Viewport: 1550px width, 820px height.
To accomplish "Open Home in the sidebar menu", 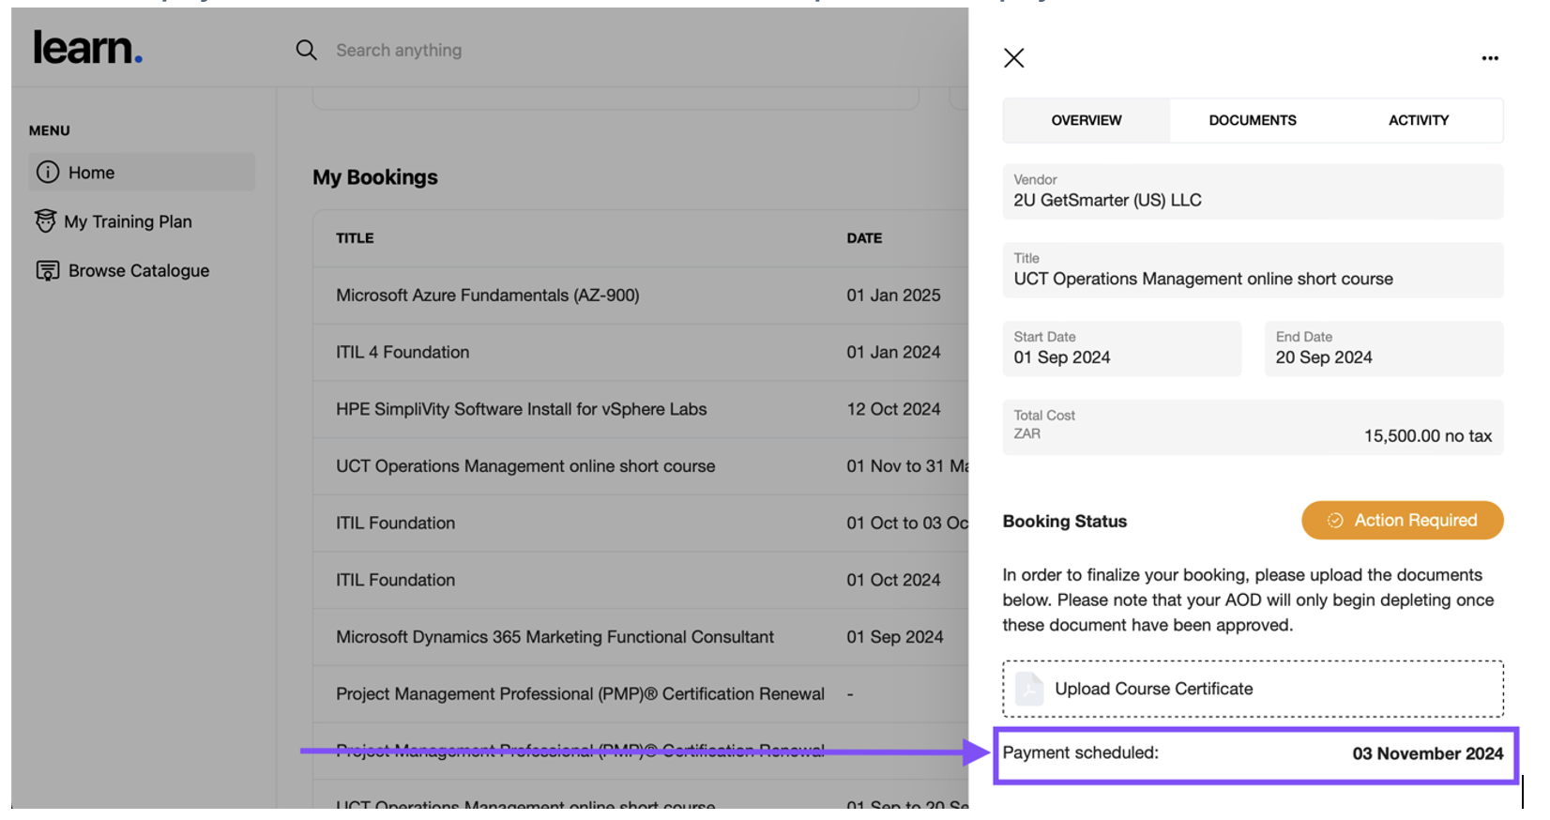I will pos(142,173).
